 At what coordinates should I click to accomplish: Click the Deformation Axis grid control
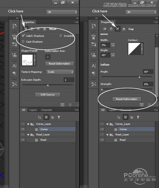click(x=48, y=57)
